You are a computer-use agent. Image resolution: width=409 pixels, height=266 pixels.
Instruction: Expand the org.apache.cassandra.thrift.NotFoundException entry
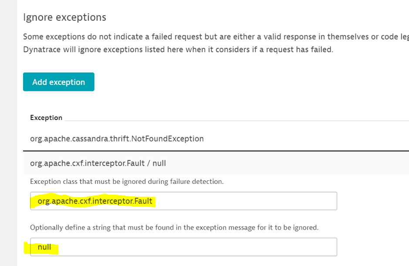[116, 138]
